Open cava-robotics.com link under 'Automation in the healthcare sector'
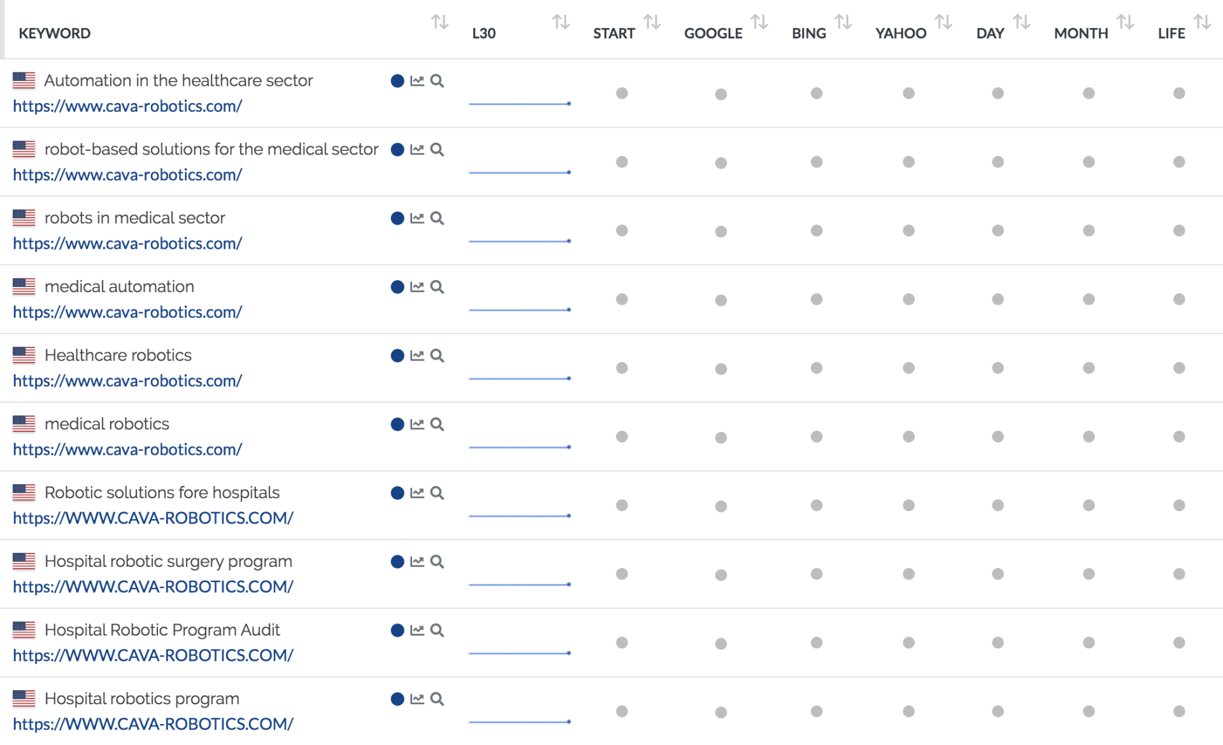 [x=127, y=106]
